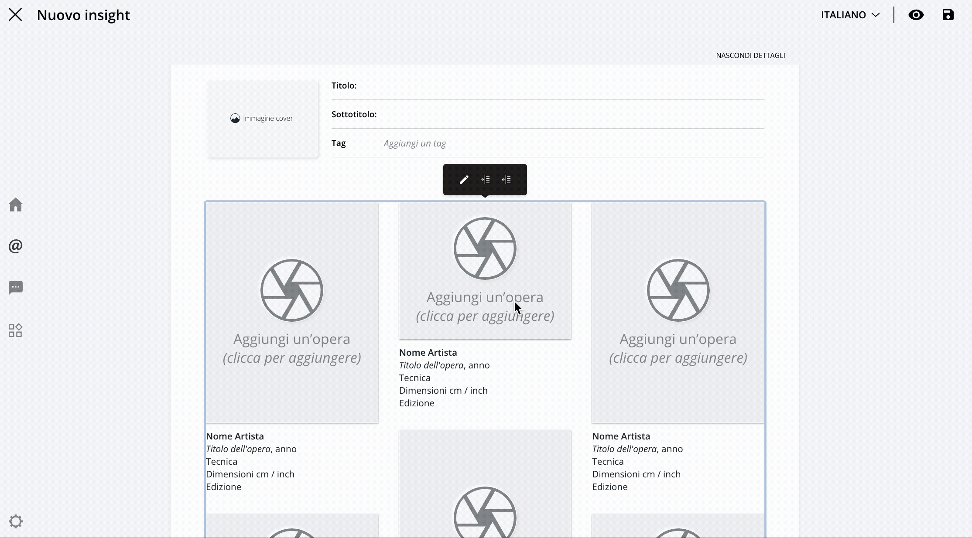Click insert-block-before icon in floating toolbar
972x538 pixels.
(485, 180)
